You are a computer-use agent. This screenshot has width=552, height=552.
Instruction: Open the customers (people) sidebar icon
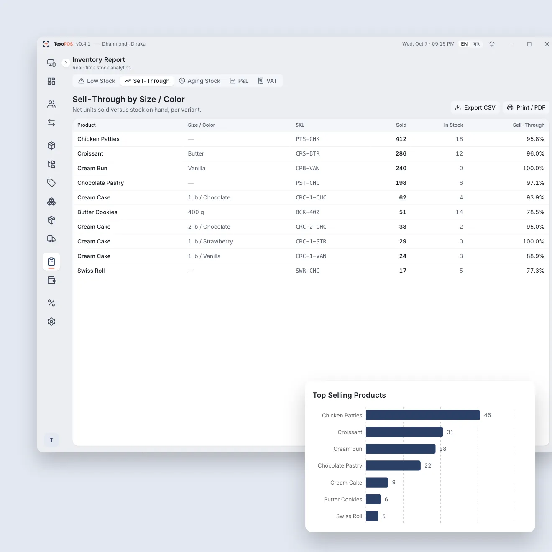coord(51,104)
